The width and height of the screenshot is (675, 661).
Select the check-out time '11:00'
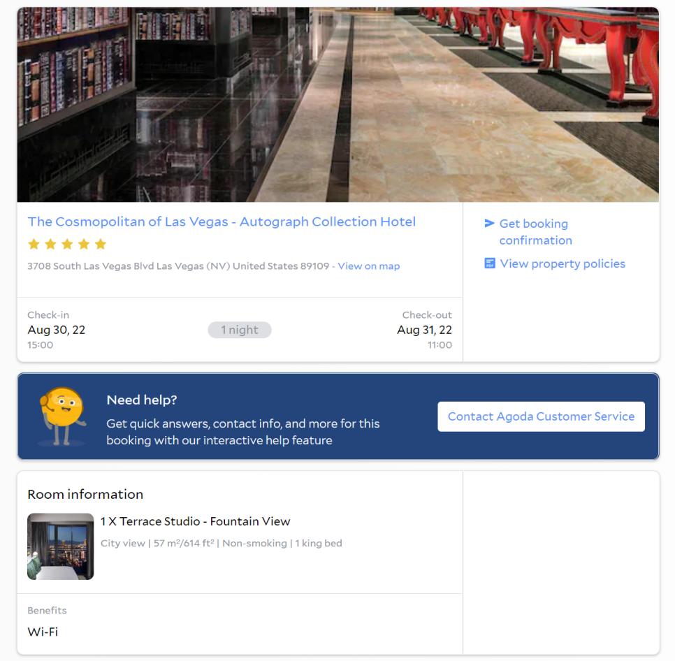(440, 344)
